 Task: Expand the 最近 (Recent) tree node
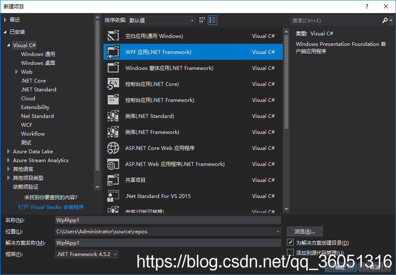point(5,20)
